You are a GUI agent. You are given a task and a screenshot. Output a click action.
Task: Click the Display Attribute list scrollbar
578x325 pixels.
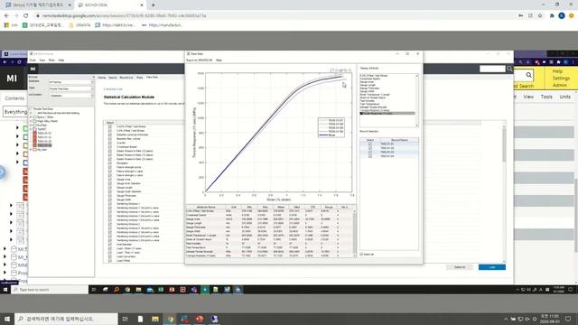point(417,100)
